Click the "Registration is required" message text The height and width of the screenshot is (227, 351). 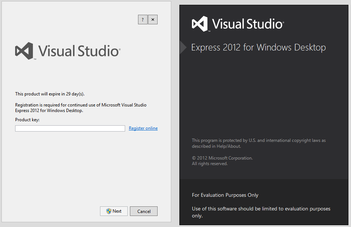(x=81, y=108)
